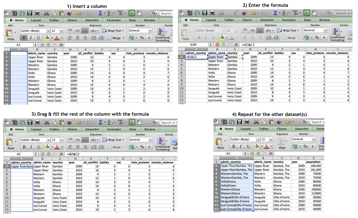Toggle Formula Builder fx button in step 1 toolbar

132,13
